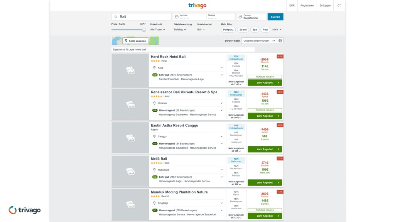Open the Unterkunft Alle Typen dropdown

pyautogui.click(x=158, y=29)
